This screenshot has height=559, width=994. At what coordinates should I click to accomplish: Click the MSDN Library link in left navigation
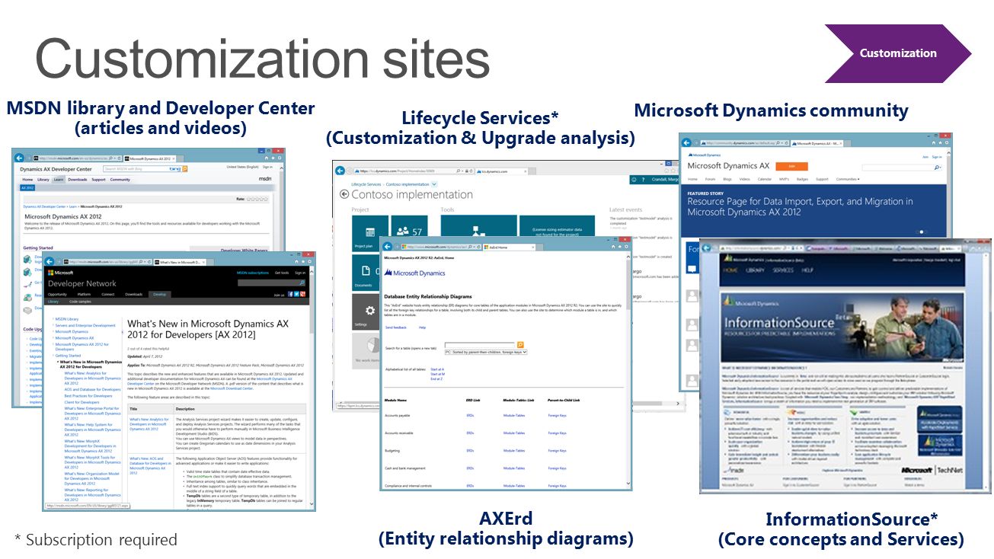(67, 319)
